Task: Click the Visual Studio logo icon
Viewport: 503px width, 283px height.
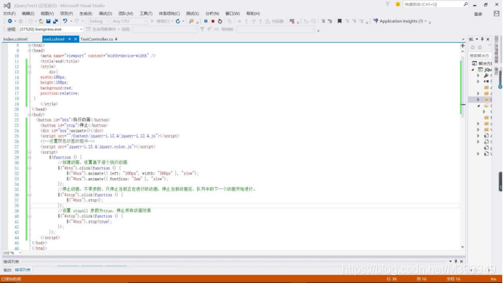Action: click(x=7, y=5)
